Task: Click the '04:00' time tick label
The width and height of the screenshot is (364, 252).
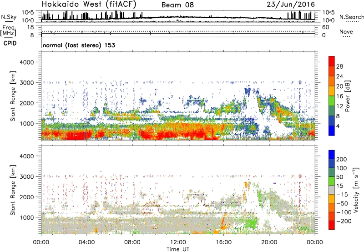Action: (x=87, y=242)
